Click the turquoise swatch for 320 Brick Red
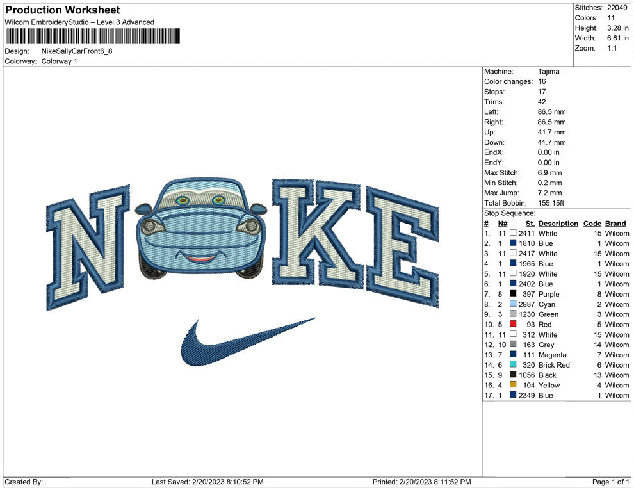 (513, 364)
